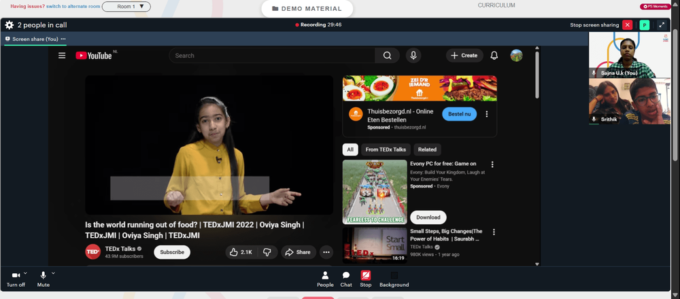Click the YouTube search magnifier button
This screenshot has width=680, height=299.
[x=388, y=56]
